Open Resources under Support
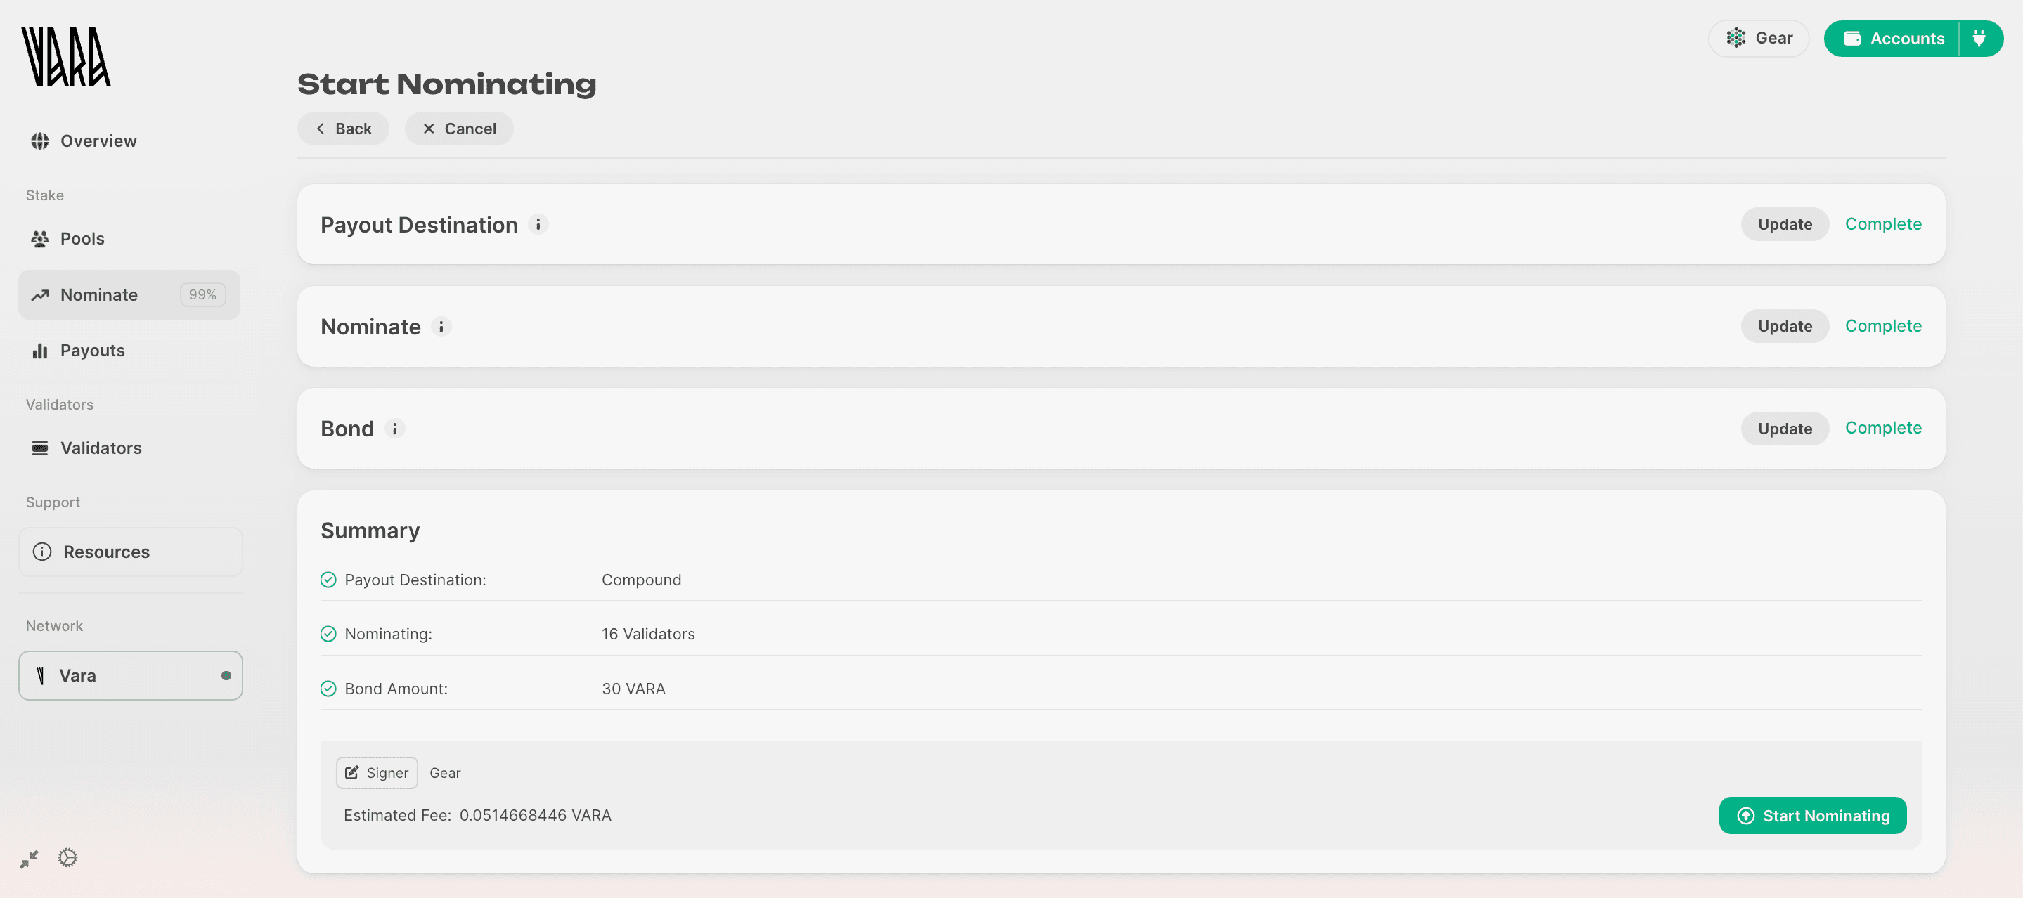 click(x=107, y=551)
